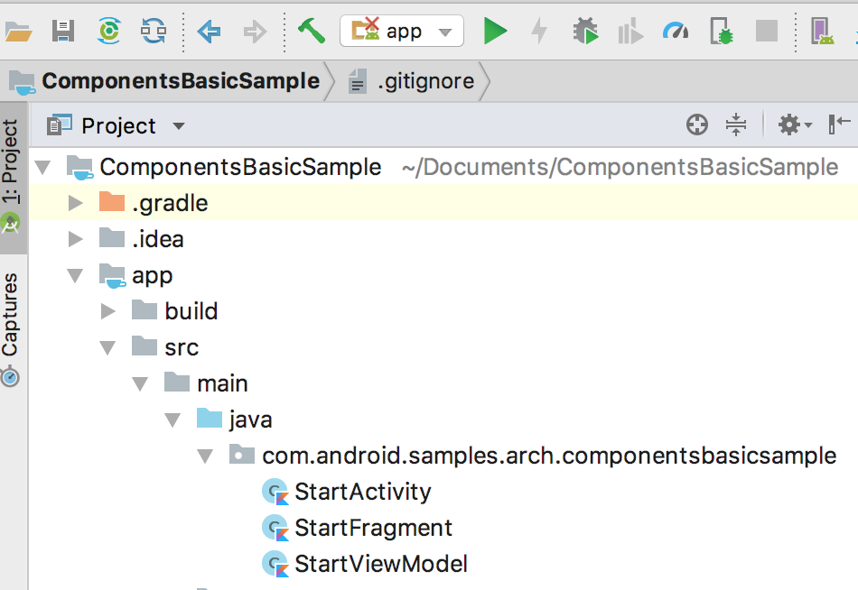
Task: Click the blue java source folder icon
Action: (x=210, y=418)
